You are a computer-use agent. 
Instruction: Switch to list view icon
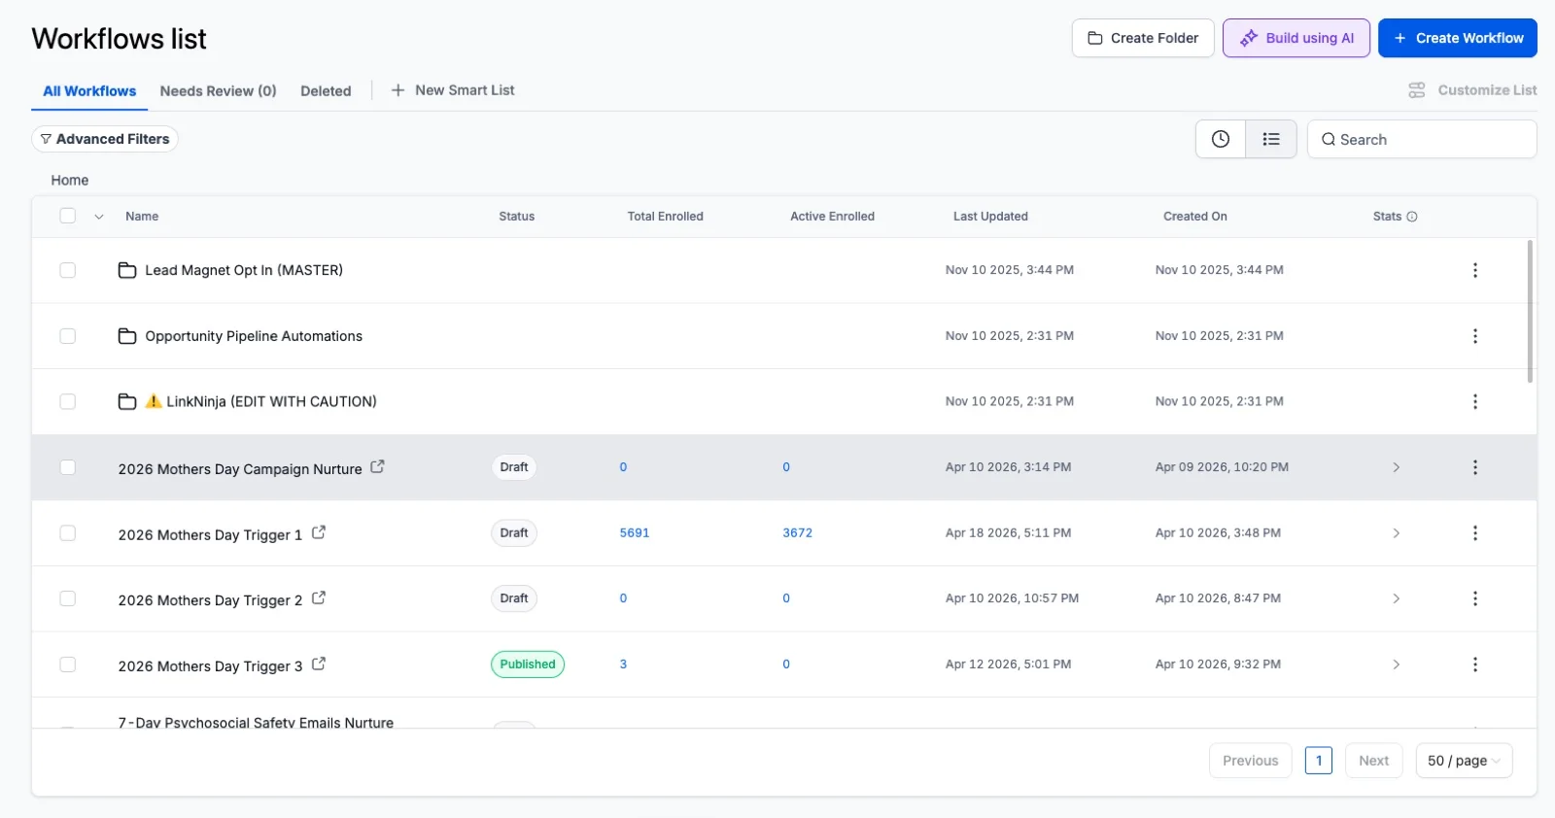click(1271, 139)
